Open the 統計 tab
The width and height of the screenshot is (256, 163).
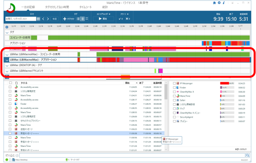pyautogui.click(x=105, y=7)
